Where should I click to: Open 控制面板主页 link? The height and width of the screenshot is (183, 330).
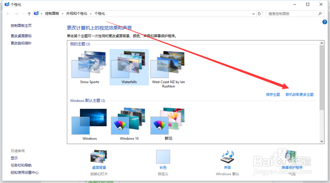point(21,26)
